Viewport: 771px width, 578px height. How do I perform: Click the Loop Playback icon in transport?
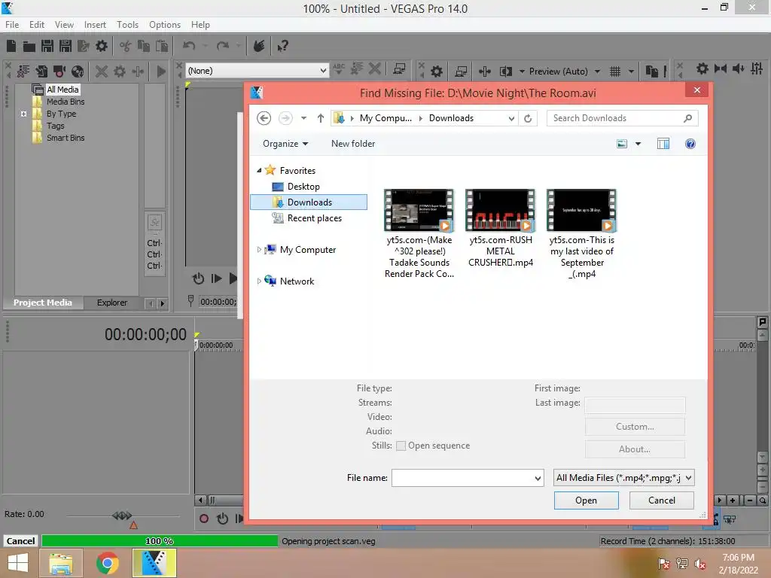(222, 519)
